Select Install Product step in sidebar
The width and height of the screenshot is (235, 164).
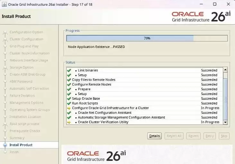point(21,145)
